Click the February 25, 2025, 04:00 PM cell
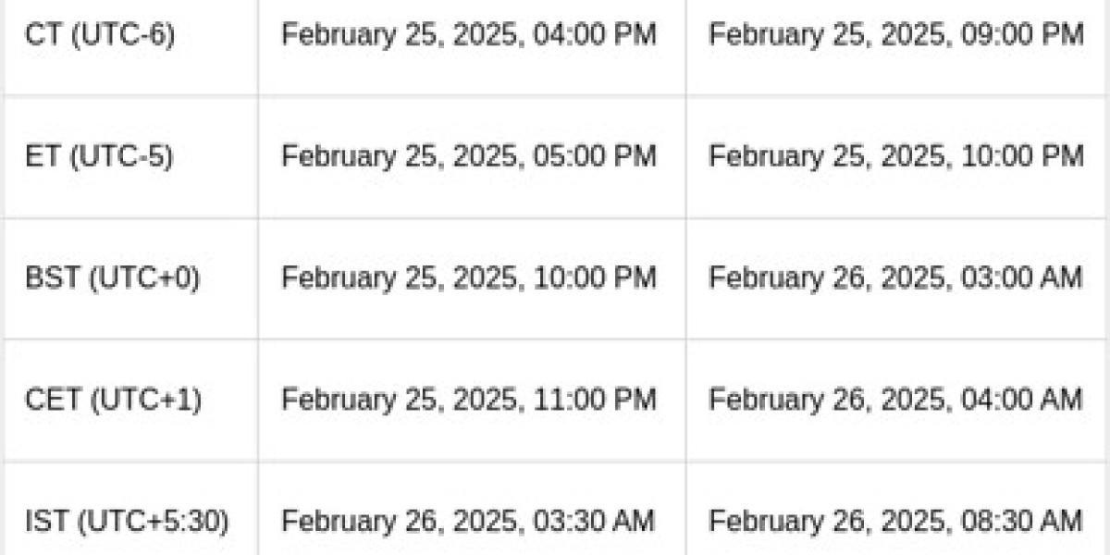The height and width of the screenshot is (555, 1110). (469, 35)
